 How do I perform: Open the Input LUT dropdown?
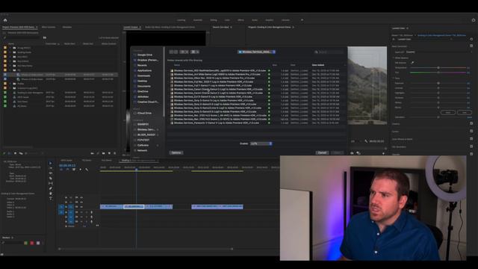click(438, 52)
